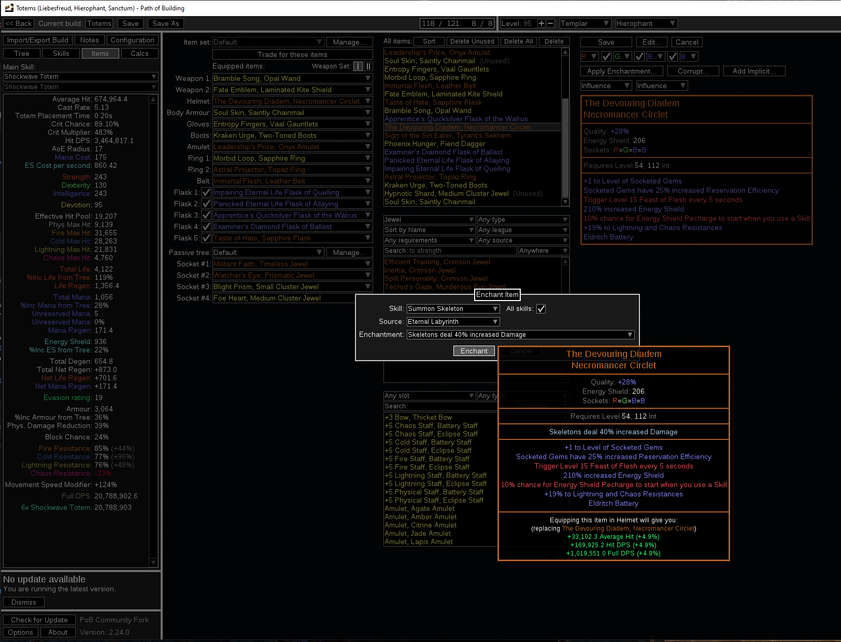Click Path of Building title bar icon

pyautogui.click(x=9, y=8)
